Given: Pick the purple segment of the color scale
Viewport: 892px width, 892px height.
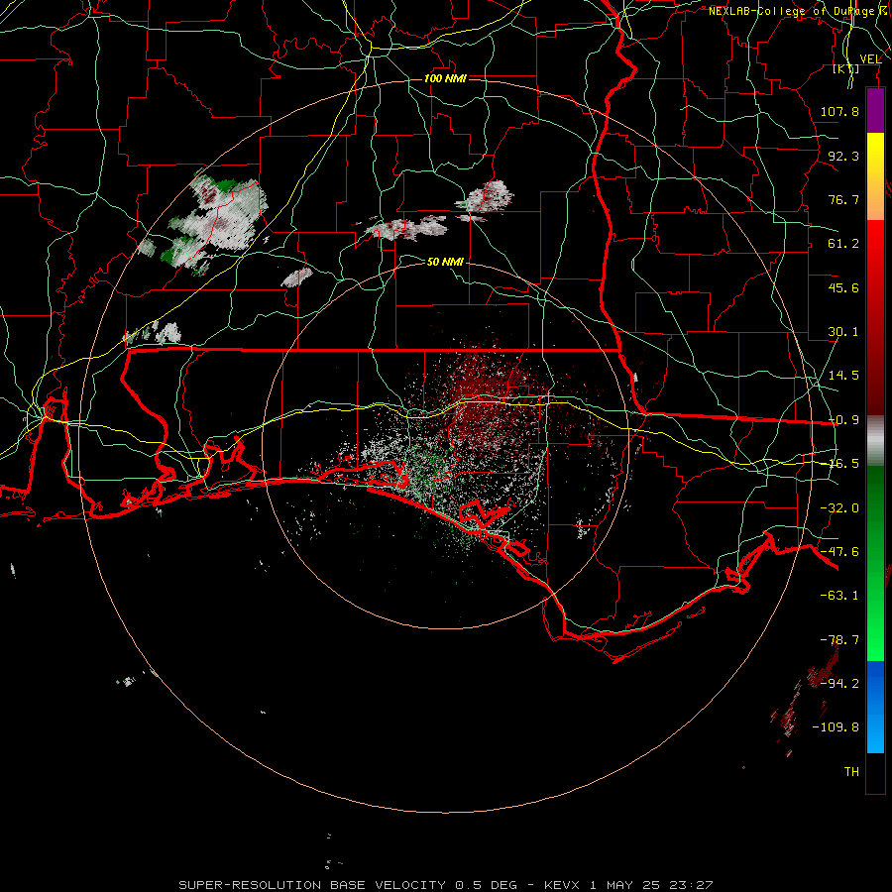Looking at the screenshot, I should coord(875,110).
